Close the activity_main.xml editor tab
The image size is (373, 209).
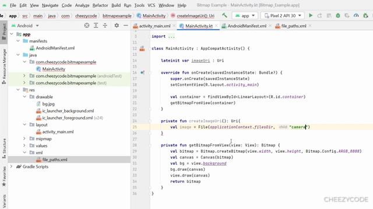(174, 26)
